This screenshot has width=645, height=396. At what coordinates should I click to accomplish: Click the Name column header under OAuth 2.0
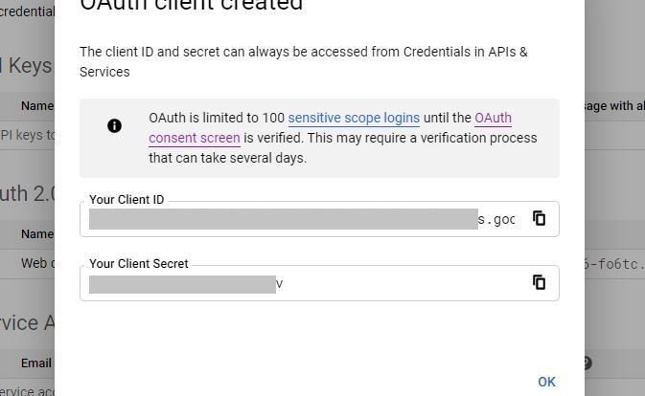click(x=37, y=234)
